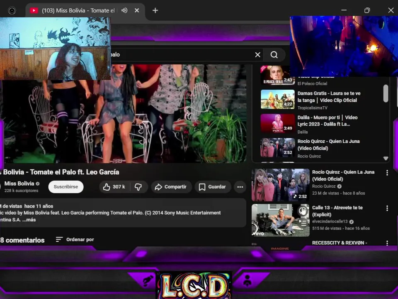The width and height of the screenshot is (398, 299).
Task: Clear the YouTube search field
Action: 257,55
